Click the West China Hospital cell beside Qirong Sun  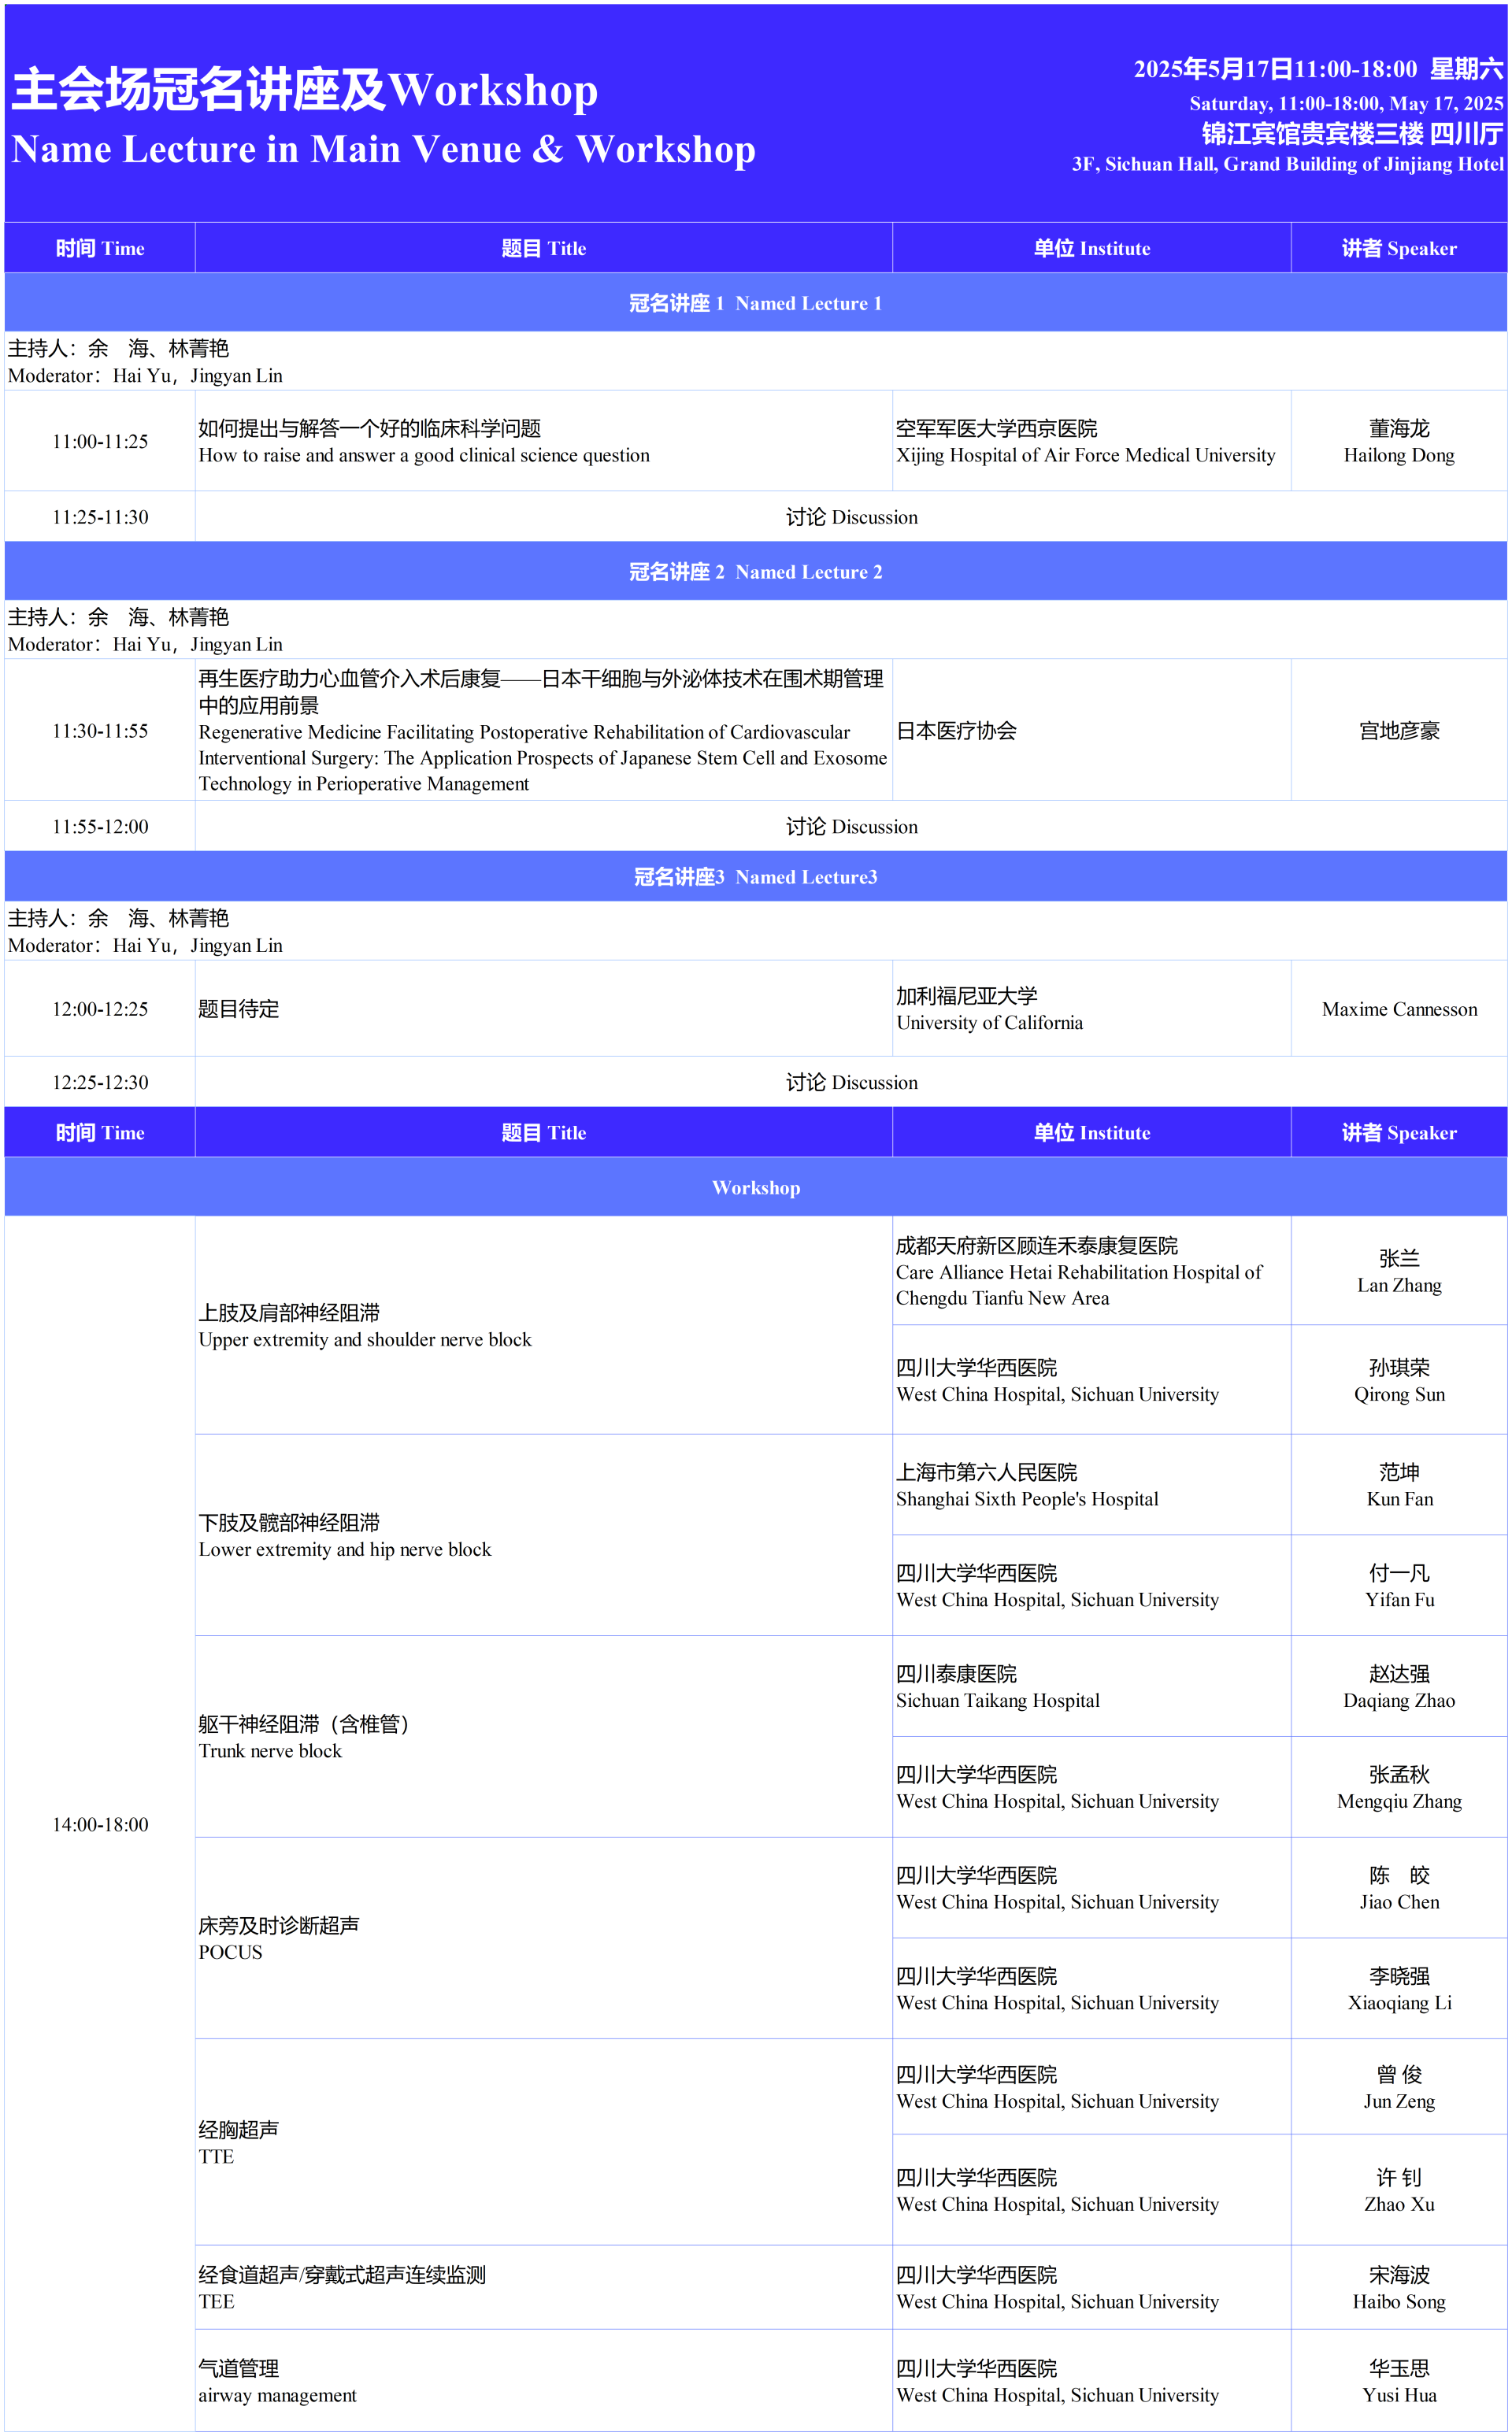point(1091,1380)
